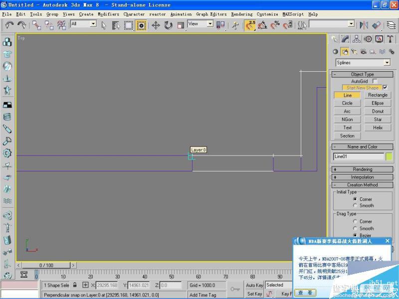Switch to the Hierarchy panel tab

tap(357, 39)
